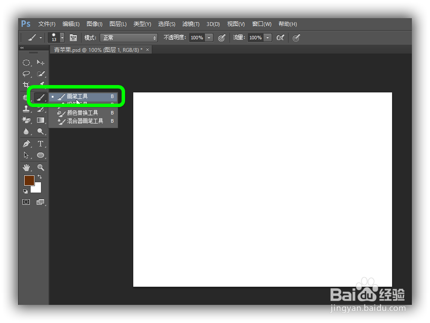Open the 文件(F) menu
Screen dimensions: 430x323
point(47,24)
